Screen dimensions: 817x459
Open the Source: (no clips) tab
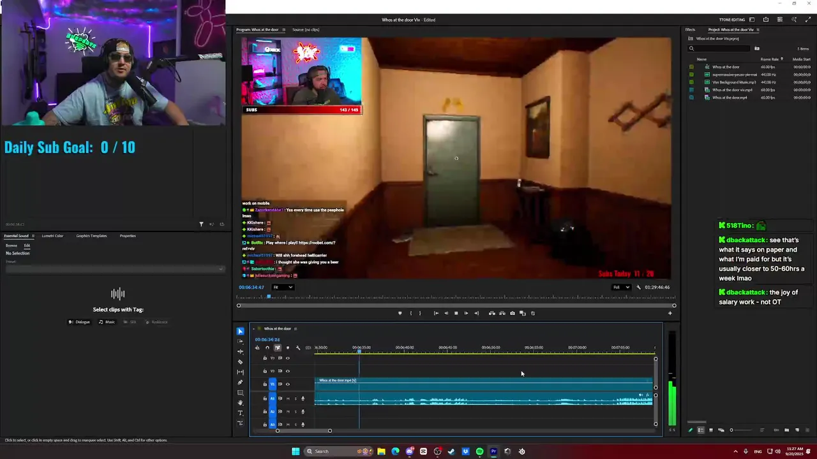pos(306,30)
